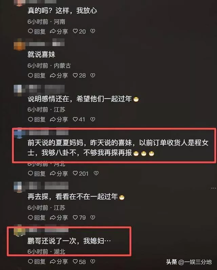217x270 pixels.
Task: Like the comment with 79 likes
Action: (79, 217)
